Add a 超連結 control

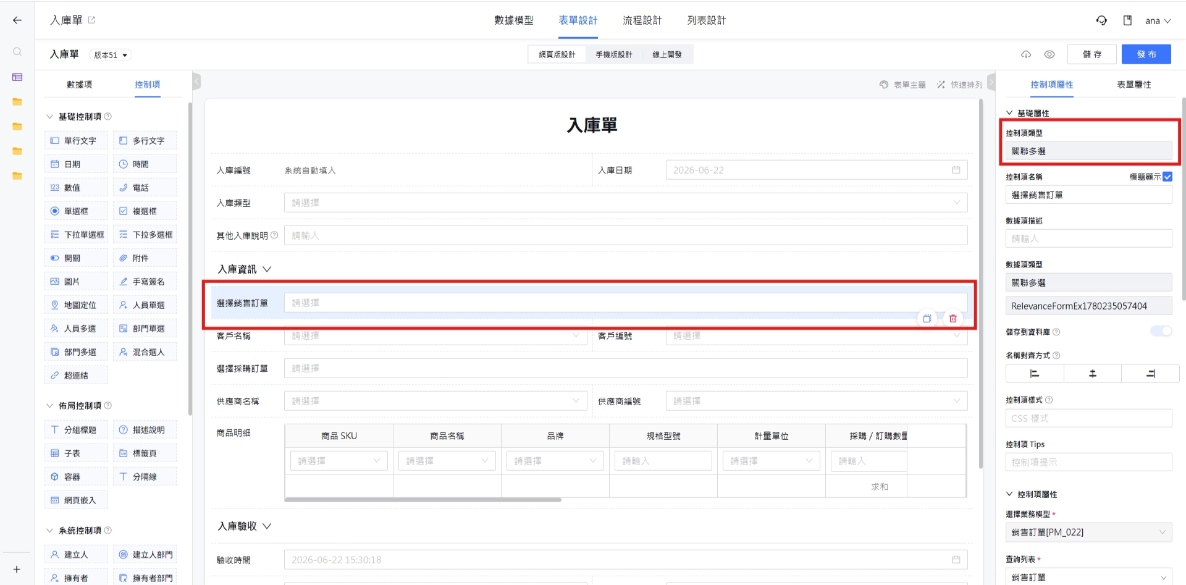point(76,375)
